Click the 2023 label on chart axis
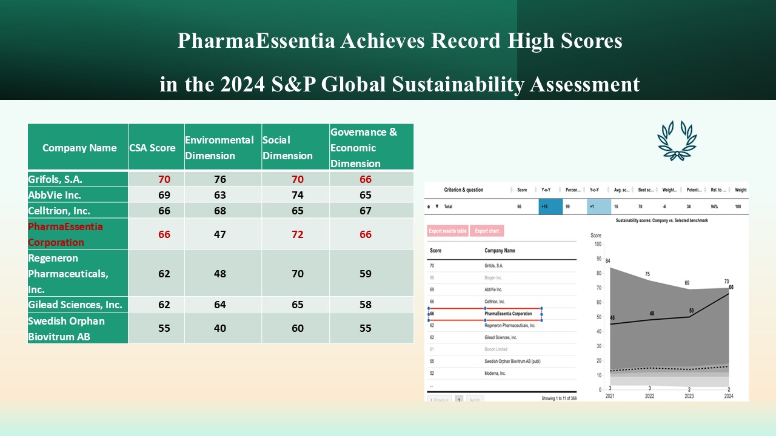Image resolution: width=776 pixels, height=436 pixels. click(689, 396)
